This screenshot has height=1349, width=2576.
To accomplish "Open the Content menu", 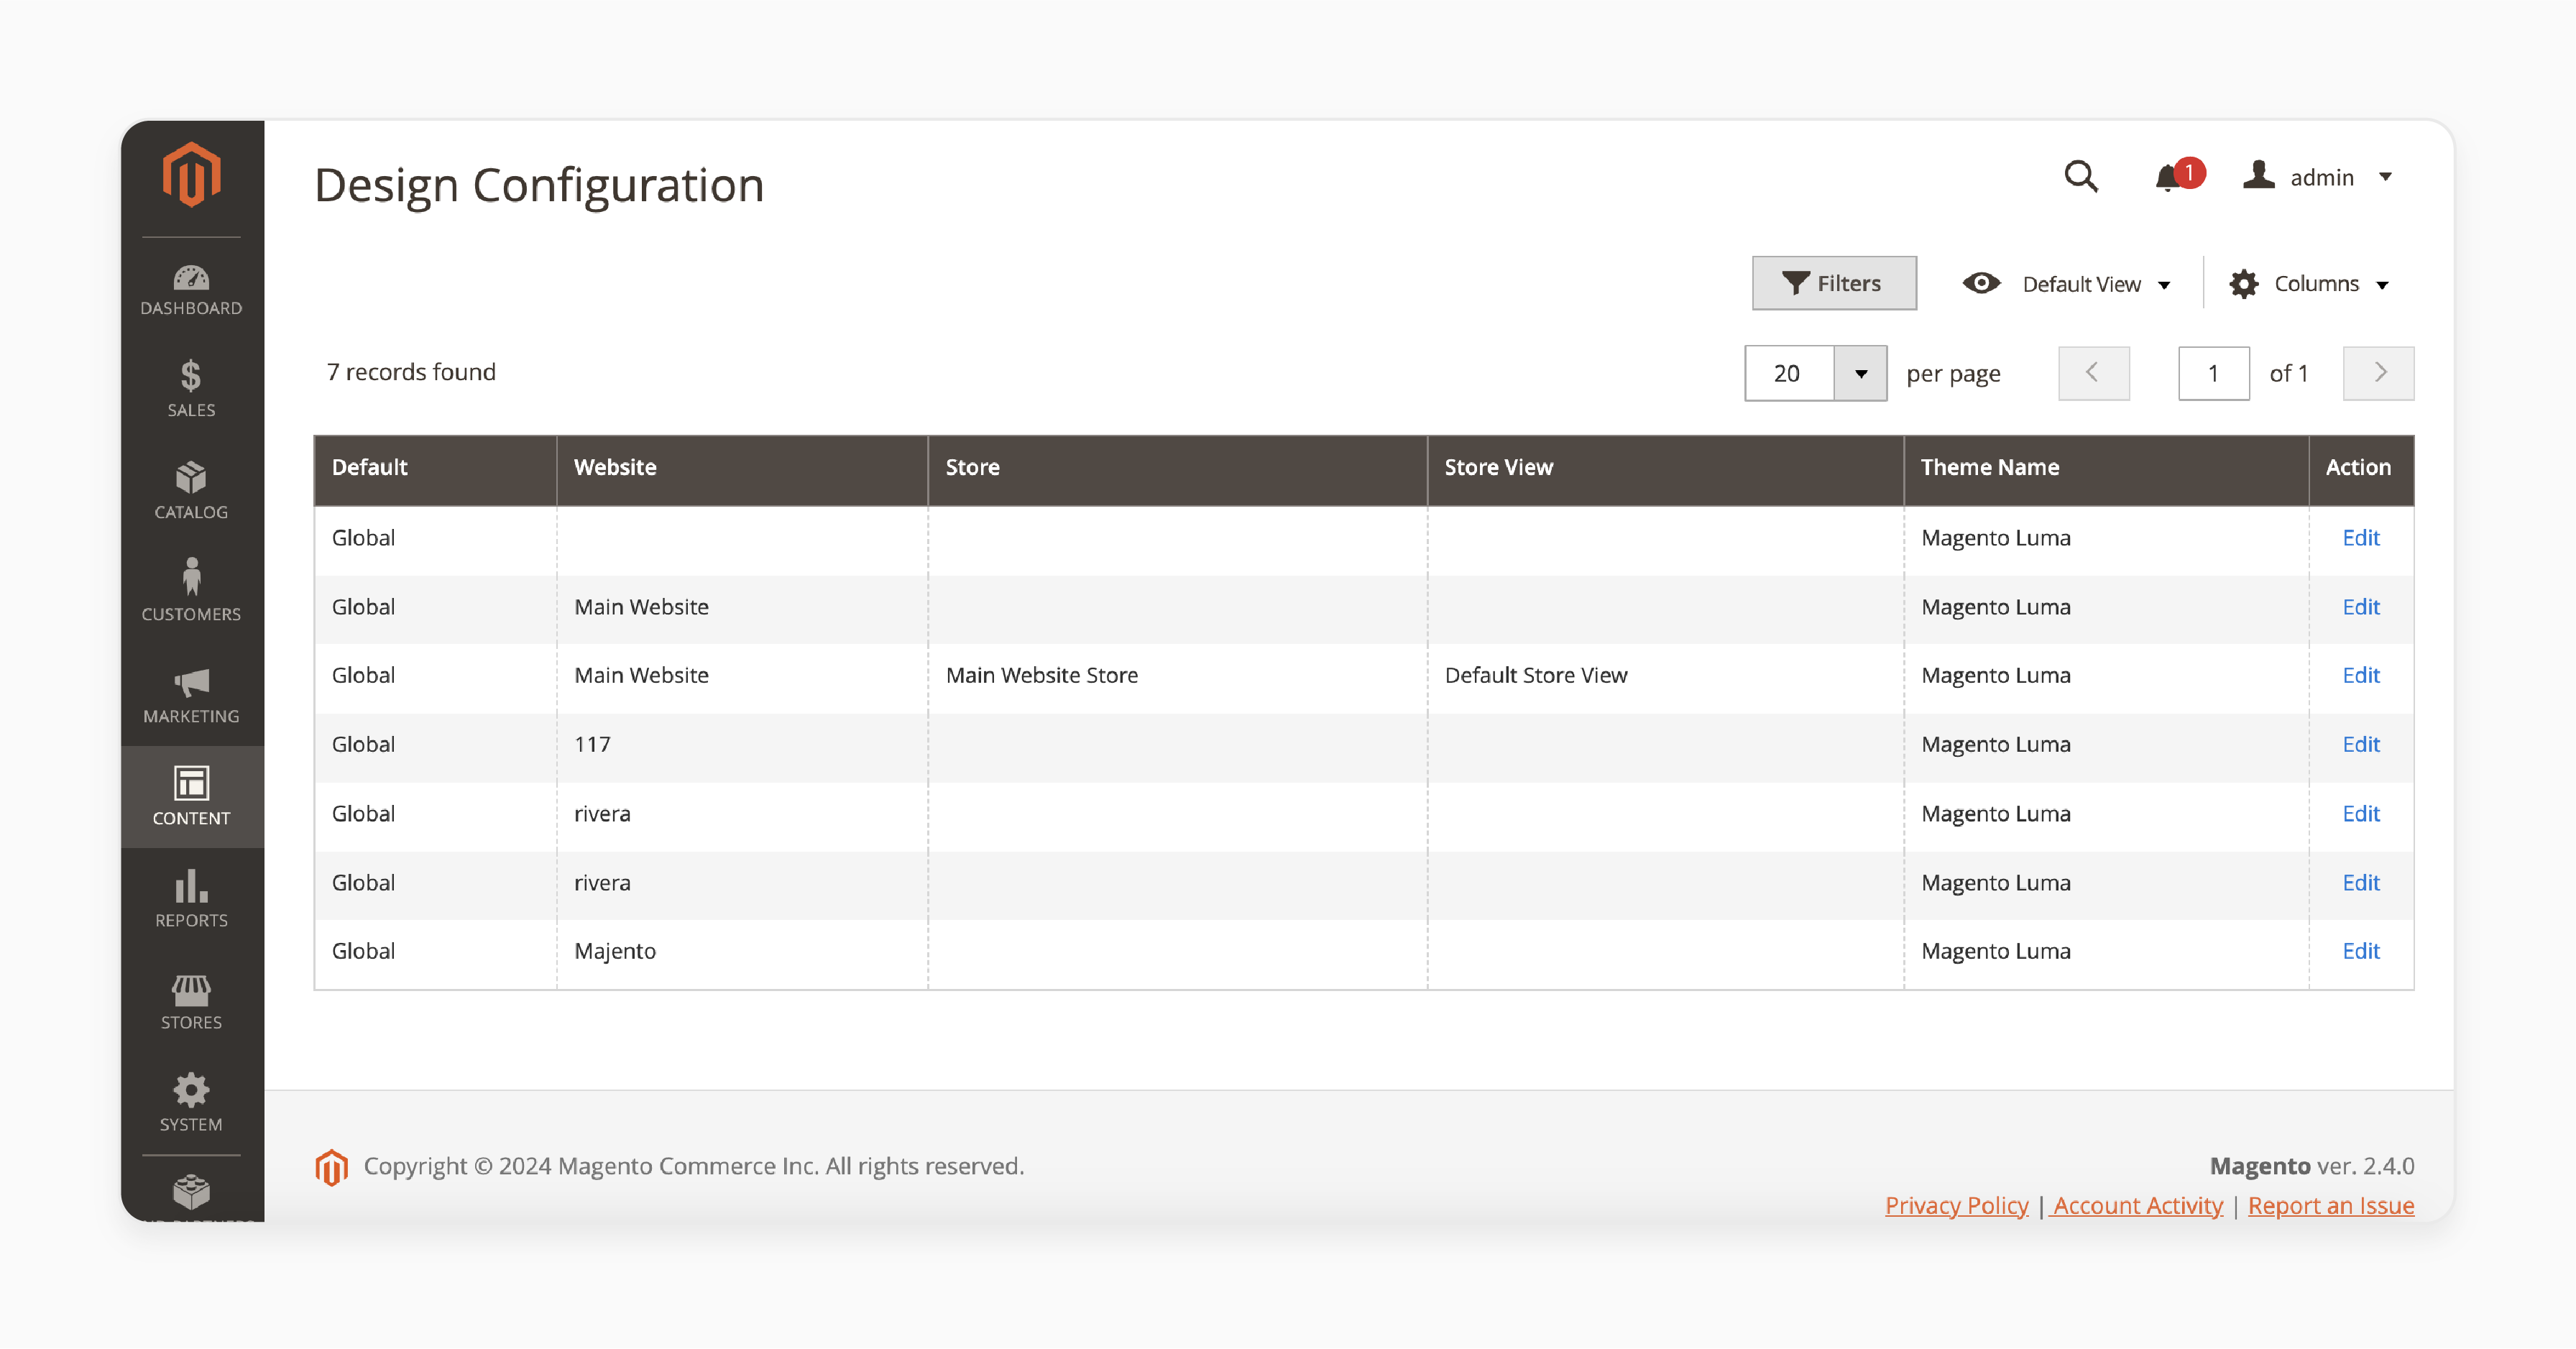I will [191, 797].
